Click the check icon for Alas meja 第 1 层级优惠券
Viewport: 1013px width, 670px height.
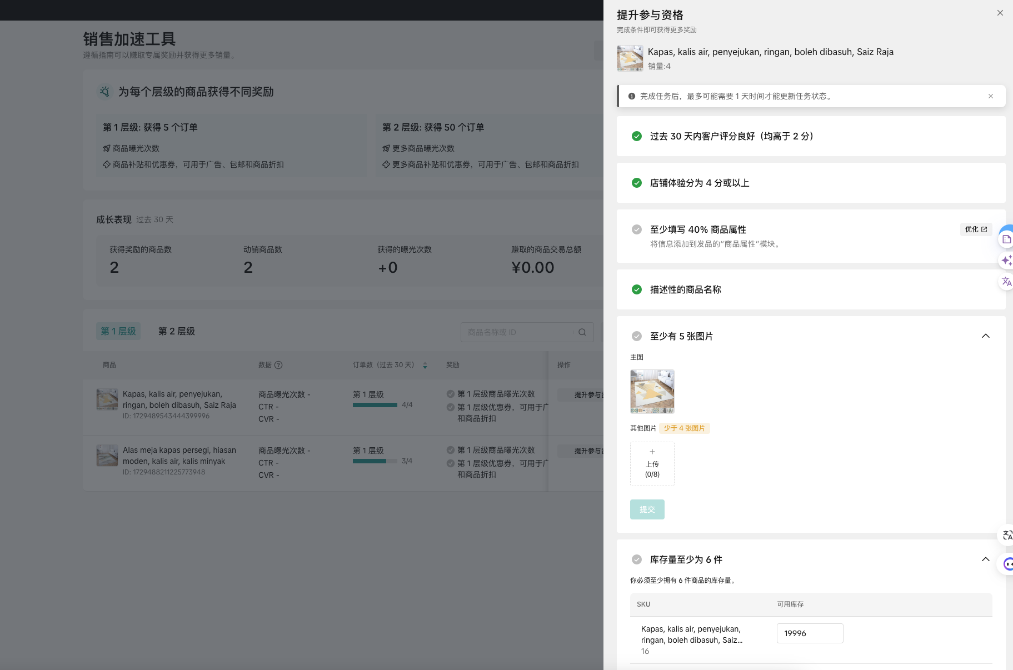pyautogui.click(x=451, y=463)
